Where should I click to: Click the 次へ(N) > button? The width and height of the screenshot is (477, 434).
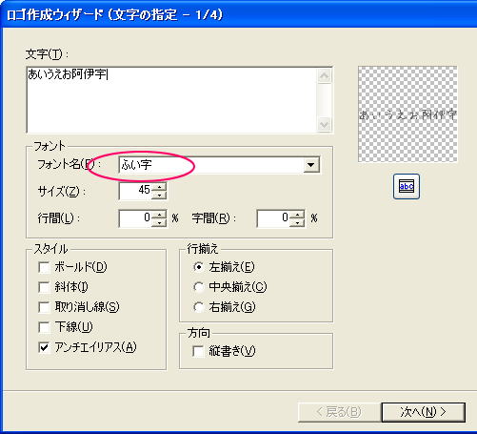click(424, 412)
